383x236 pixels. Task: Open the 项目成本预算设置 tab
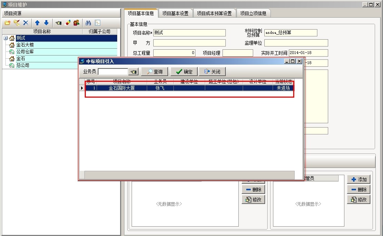(214, 13)
